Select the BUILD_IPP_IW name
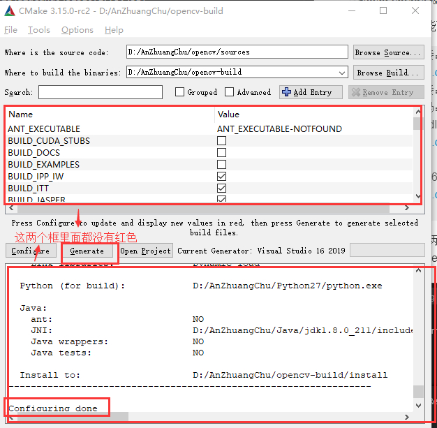 click(x=36, y=177)
